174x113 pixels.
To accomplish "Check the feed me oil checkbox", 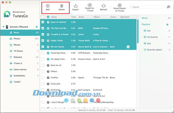I will coord(43,65).
